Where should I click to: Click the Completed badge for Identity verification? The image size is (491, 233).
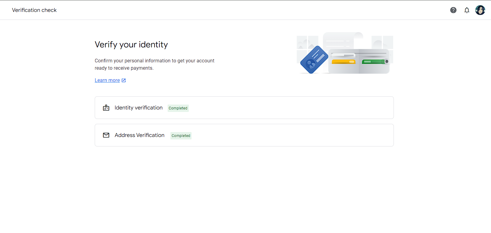point(178,108)
